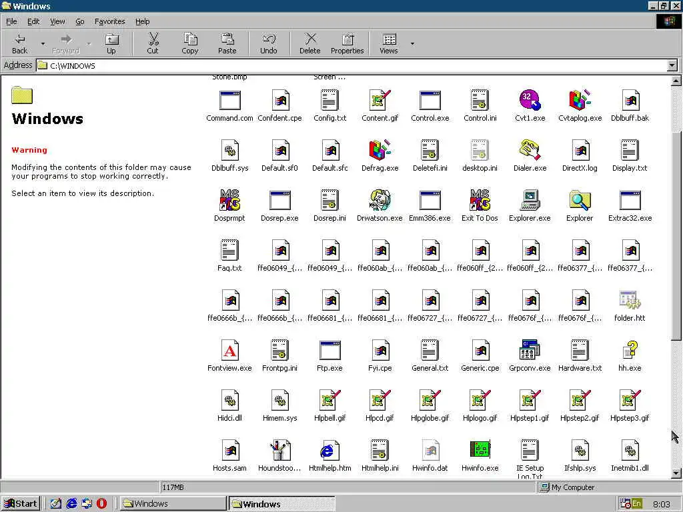
Task: Select the folder.htt file icon
Action: point(630,301)
